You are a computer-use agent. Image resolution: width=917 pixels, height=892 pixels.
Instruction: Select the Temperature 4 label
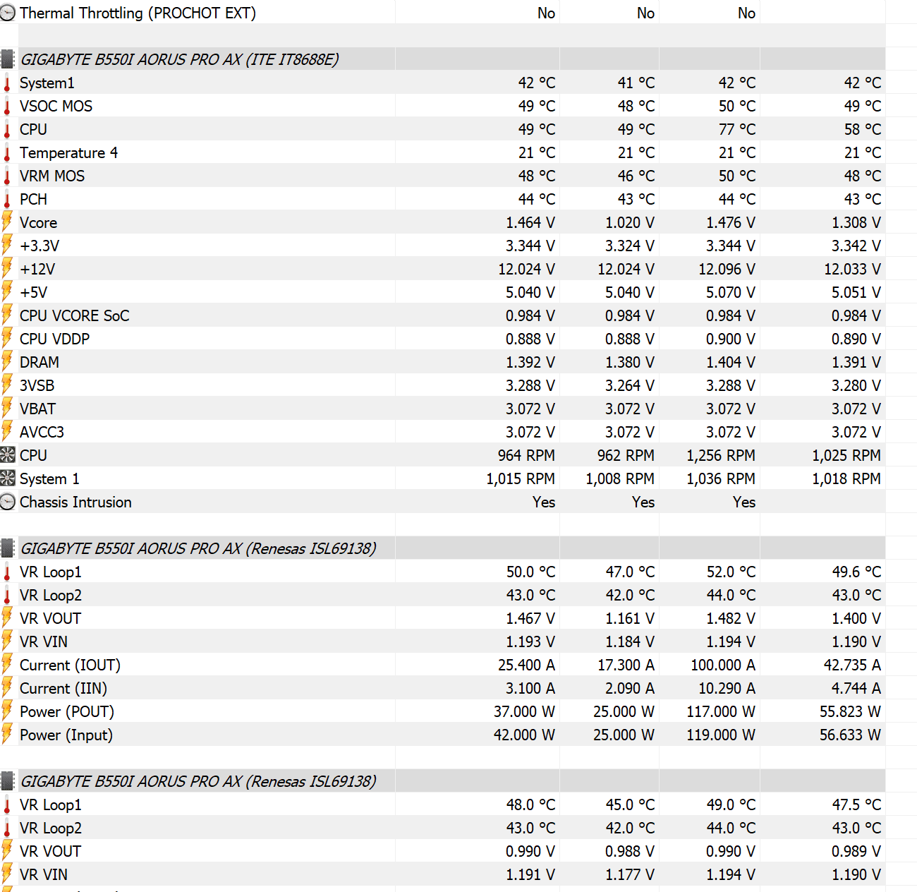68,152
